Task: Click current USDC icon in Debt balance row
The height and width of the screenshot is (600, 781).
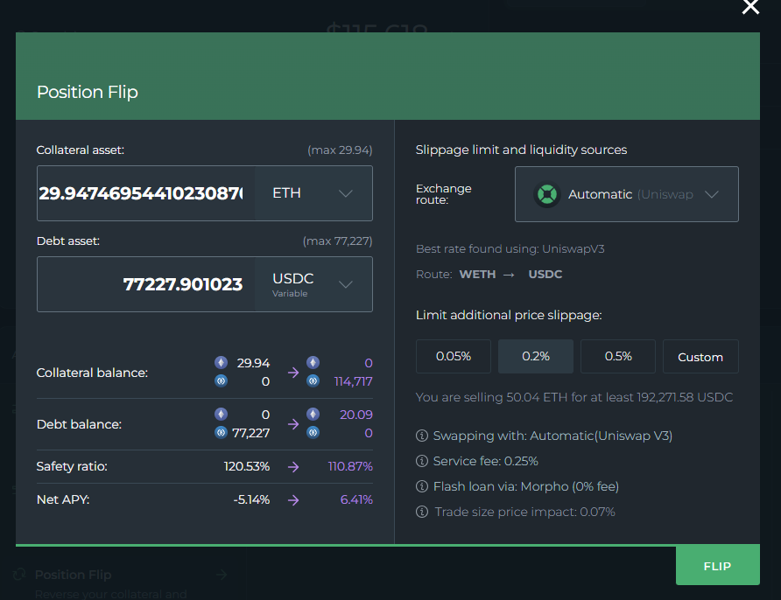Action: click(x=221, y=433)
